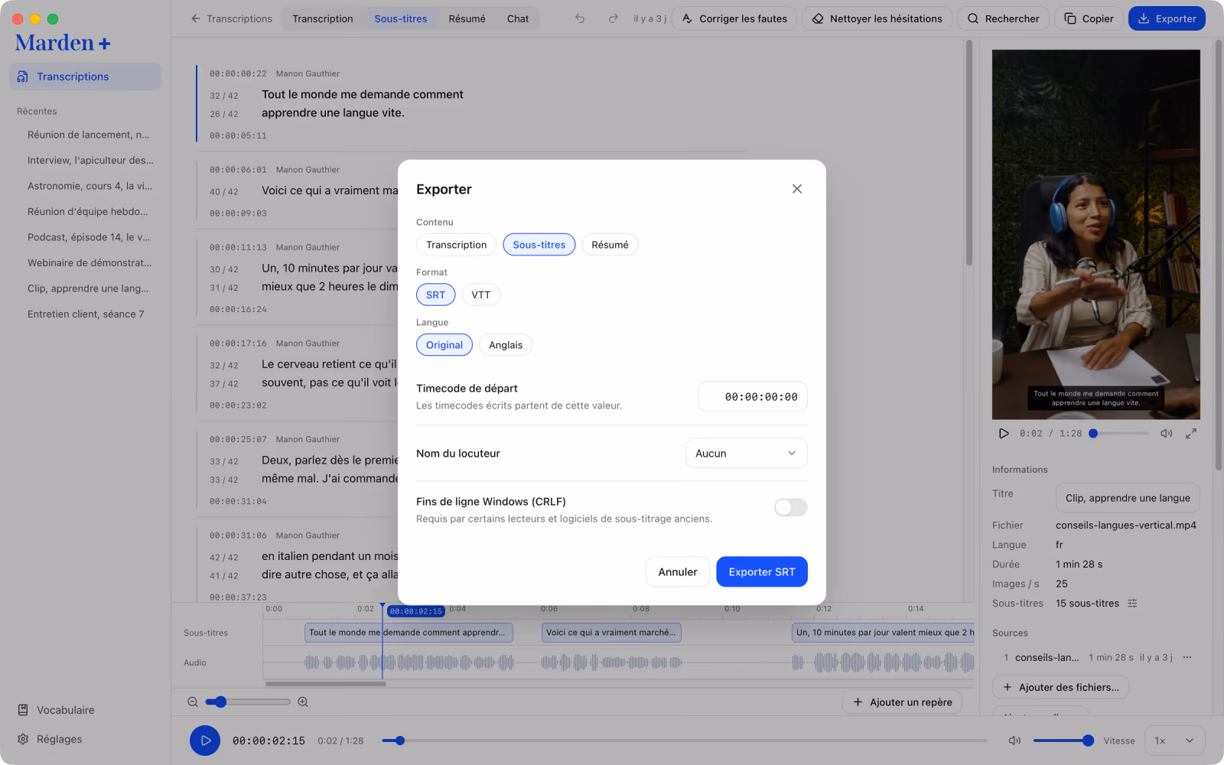Zoom out the timeline
The width and height of the screenshot is (1224, 765).
pos(193,702)
